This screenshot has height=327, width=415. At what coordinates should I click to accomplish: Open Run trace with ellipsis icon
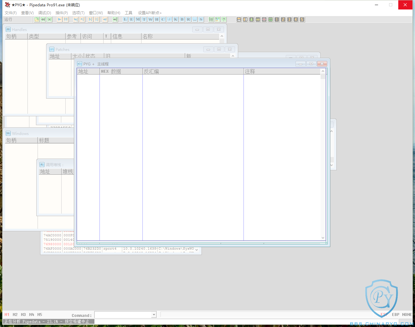195,19
